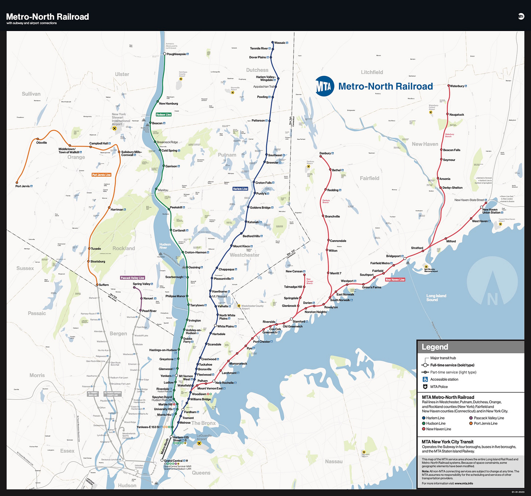Click the Yankees-E 153 St station label

coord(148,427)
